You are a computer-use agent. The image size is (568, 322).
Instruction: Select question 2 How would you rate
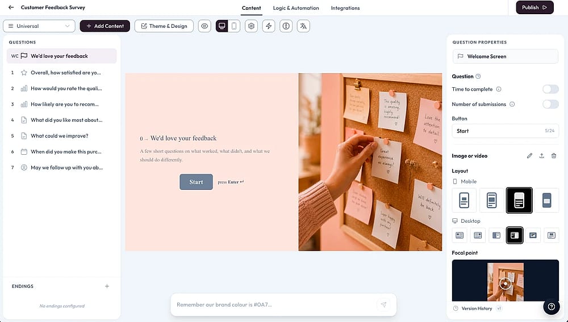[x=61, y=88]
